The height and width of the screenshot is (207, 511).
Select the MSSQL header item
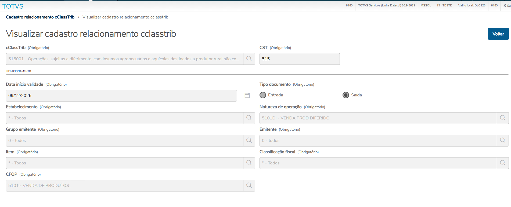pyautogui.click(x=426, y=5)
